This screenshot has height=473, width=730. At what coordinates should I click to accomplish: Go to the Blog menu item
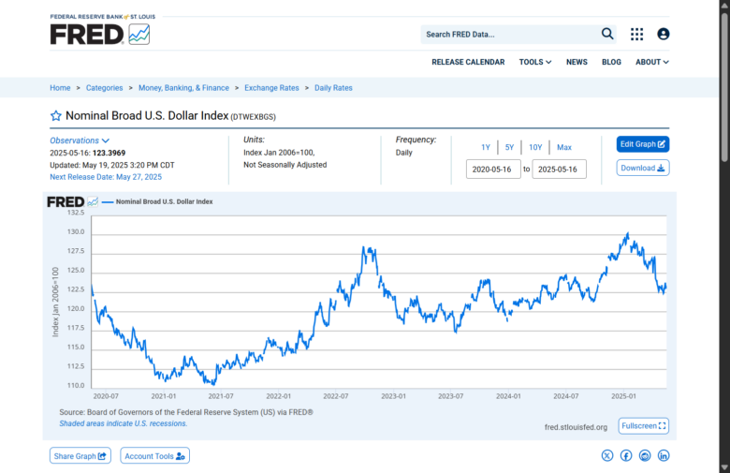pyautogui.click(x=611, y=62)
